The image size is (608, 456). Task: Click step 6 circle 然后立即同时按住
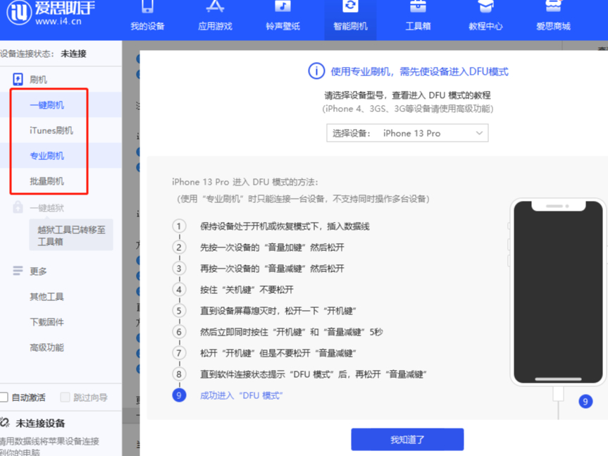[x=179, y=331]
